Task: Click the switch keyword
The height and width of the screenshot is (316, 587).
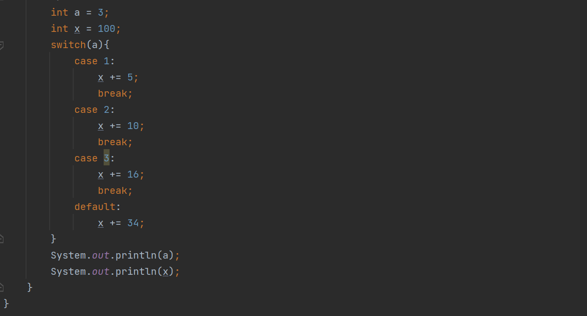Action: tap(68, 45)
